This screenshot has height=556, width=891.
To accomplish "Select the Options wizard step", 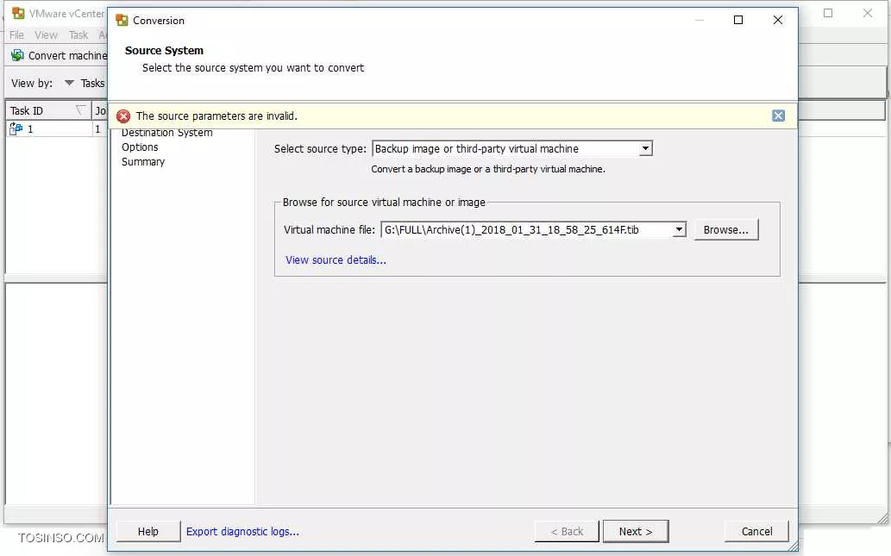I will 140,147.
